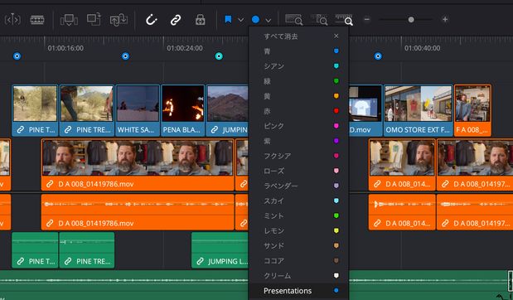The width and height of the screenshot is (513, 300).
Task: Select the blue PINE TRE... video clip
Action: [x=87, y=110]
